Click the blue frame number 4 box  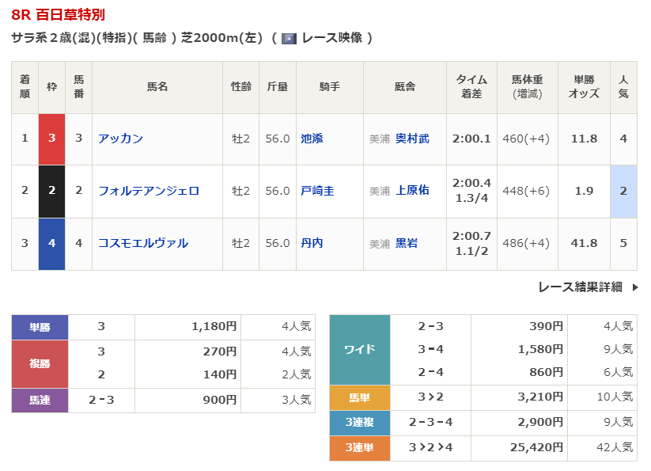tap(51, 243)
